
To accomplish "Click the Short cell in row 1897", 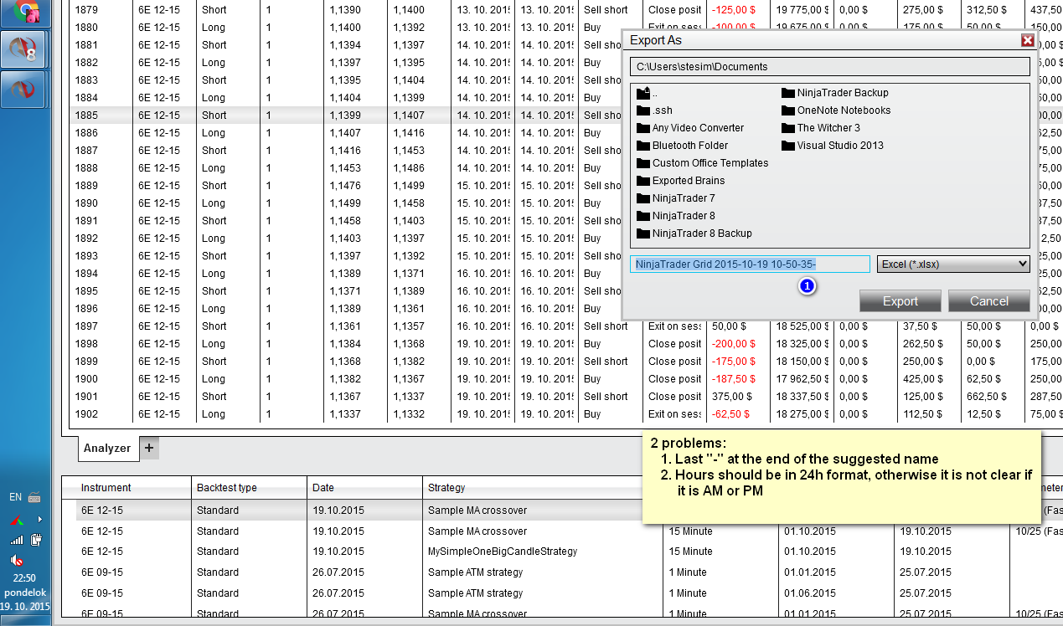I will coord(214,326).
